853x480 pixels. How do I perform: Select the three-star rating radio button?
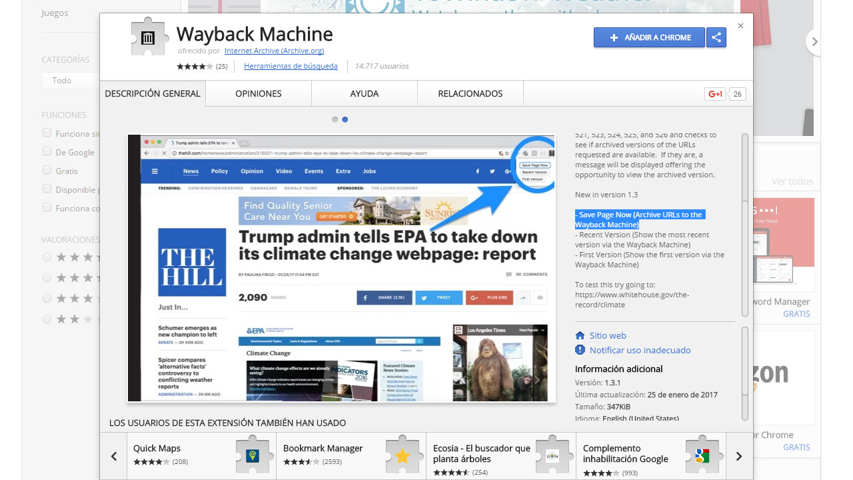[x=47, y=298]
